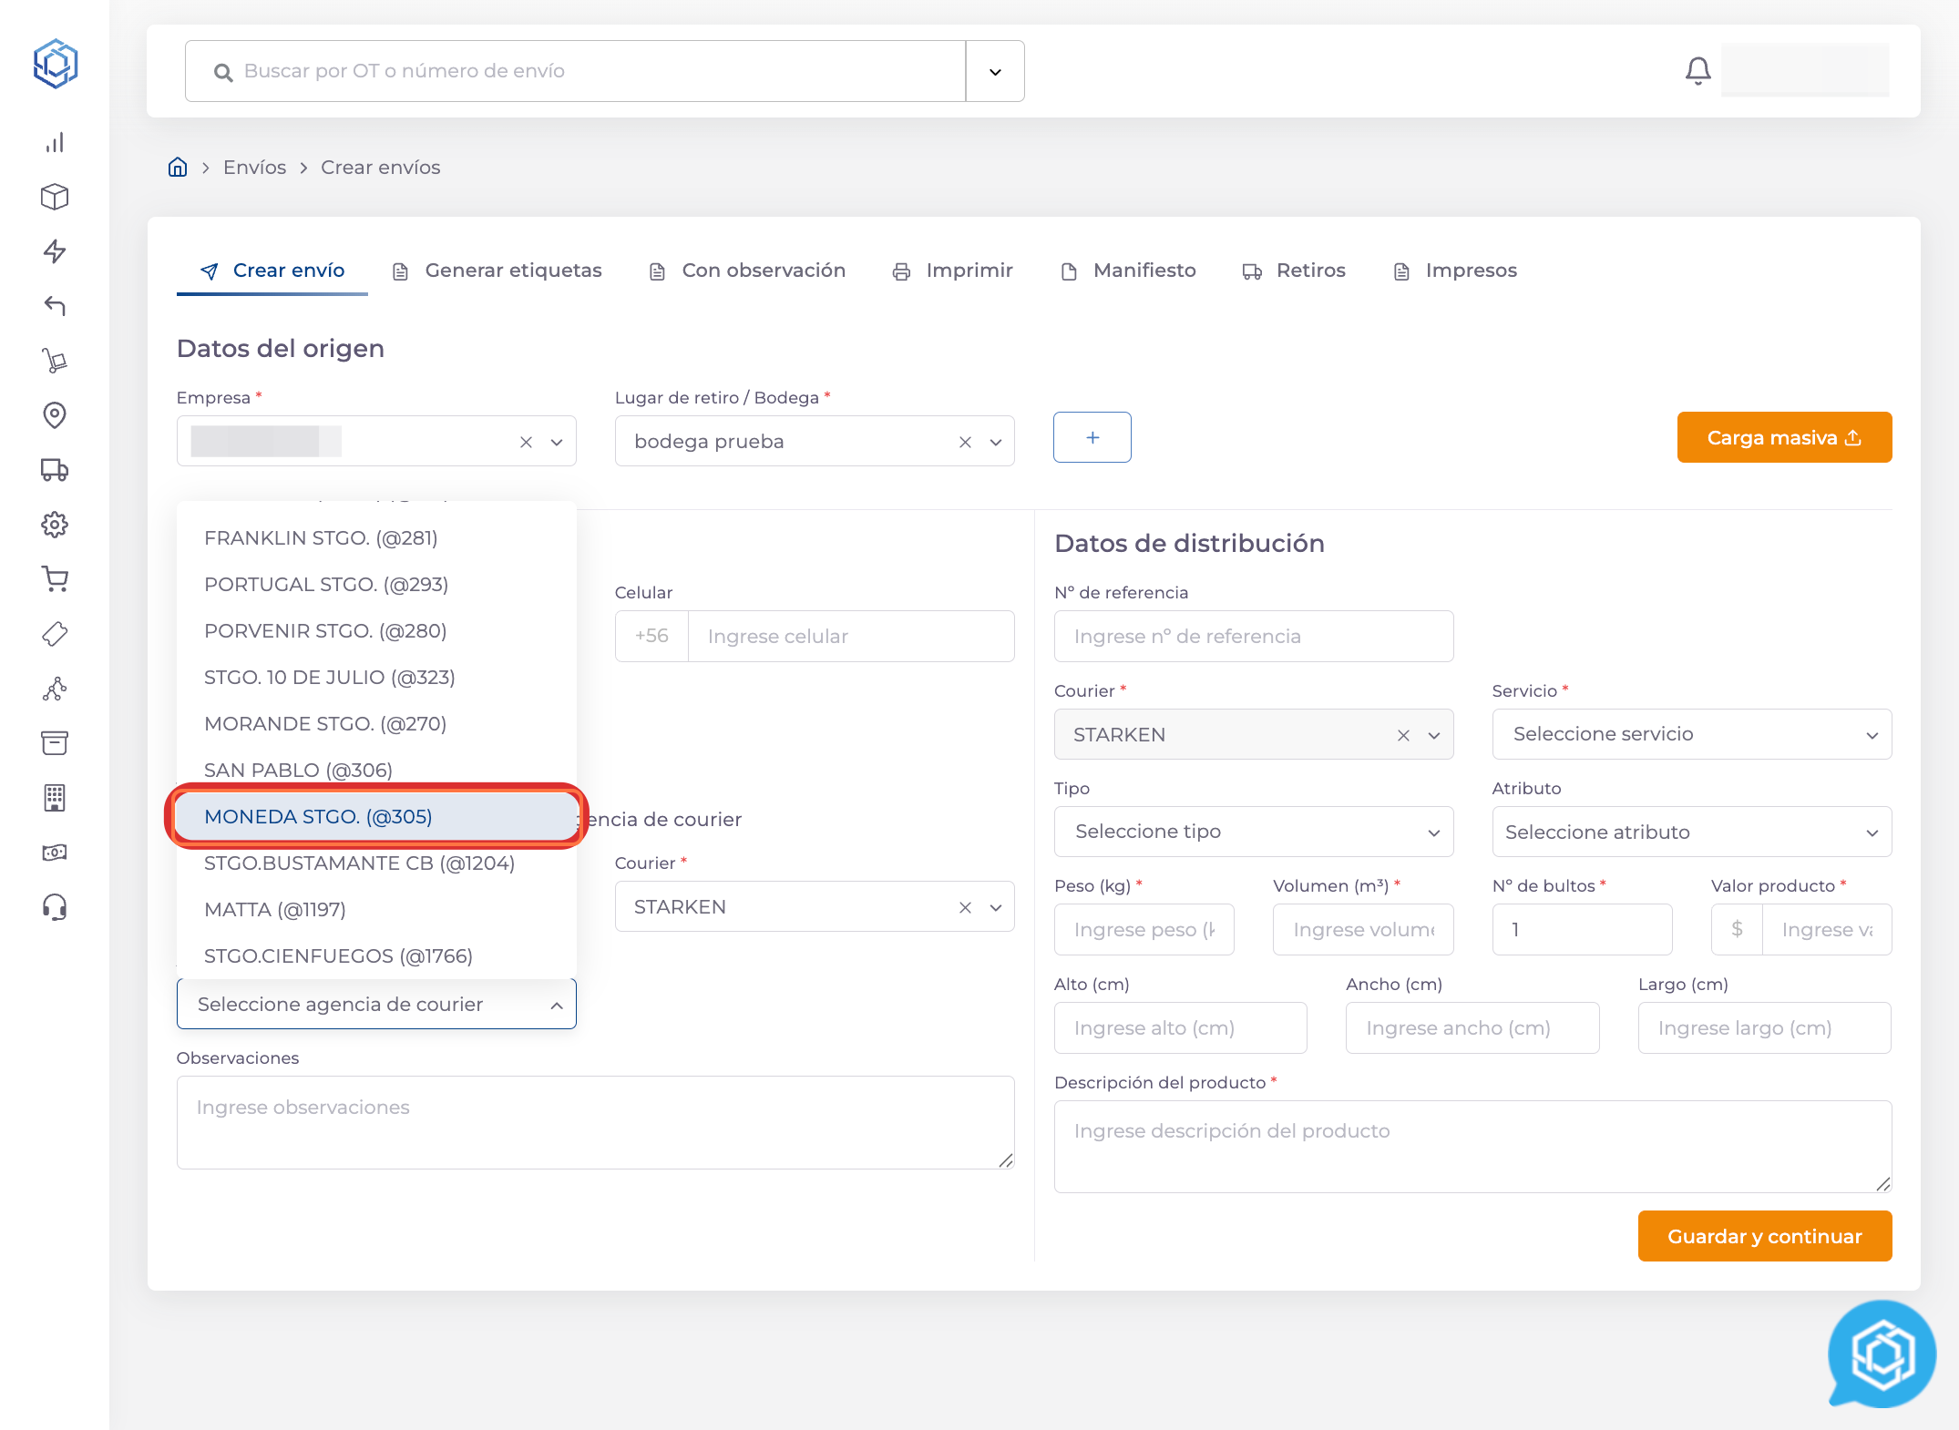
Task: Open the chat widget bubble icon
Action: (1882, 1354)
